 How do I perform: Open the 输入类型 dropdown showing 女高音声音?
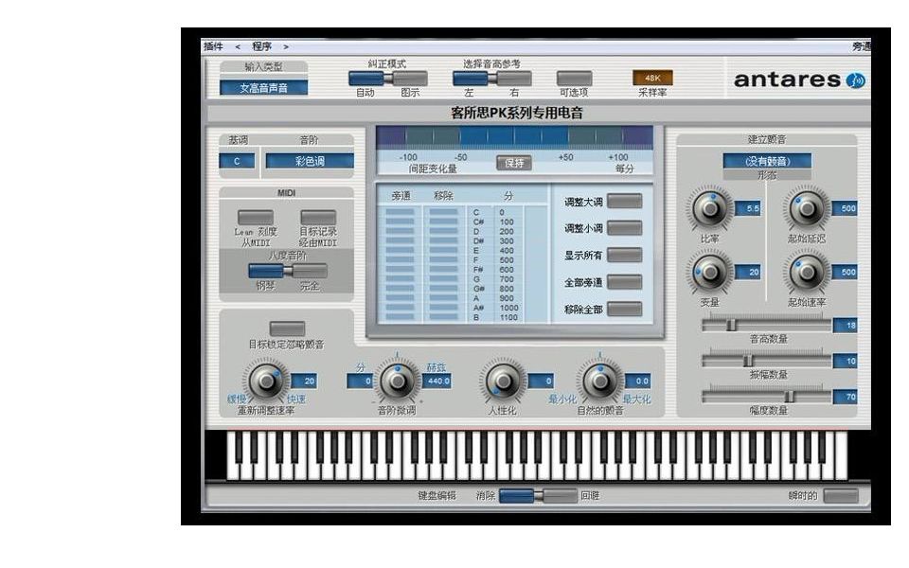(x=264, y=87)
